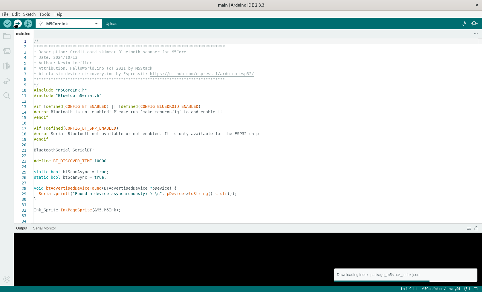Open the Serial Plotter
This screenshot has height=292, width=482.
pyautogui.click(x=464, y=24)
